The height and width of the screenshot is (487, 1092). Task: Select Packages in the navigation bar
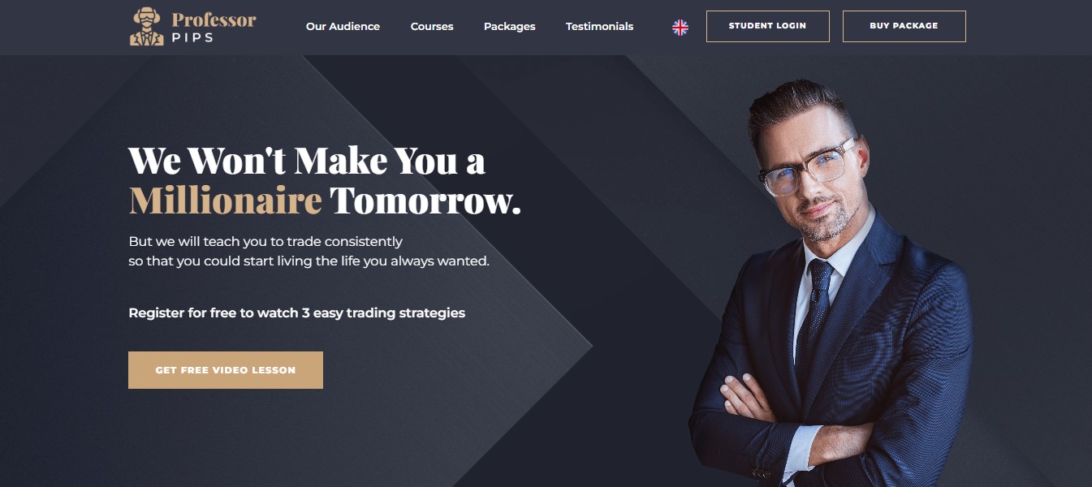[510, 26]
